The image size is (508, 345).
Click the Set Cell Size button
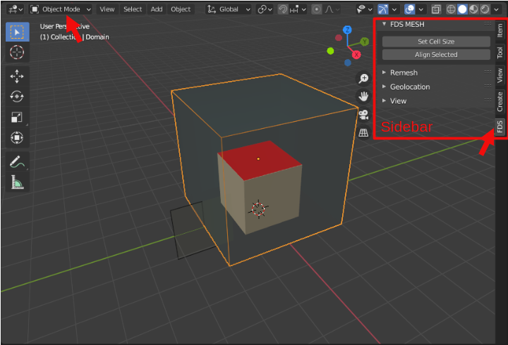pyautogui.click(x=436, y=42)
